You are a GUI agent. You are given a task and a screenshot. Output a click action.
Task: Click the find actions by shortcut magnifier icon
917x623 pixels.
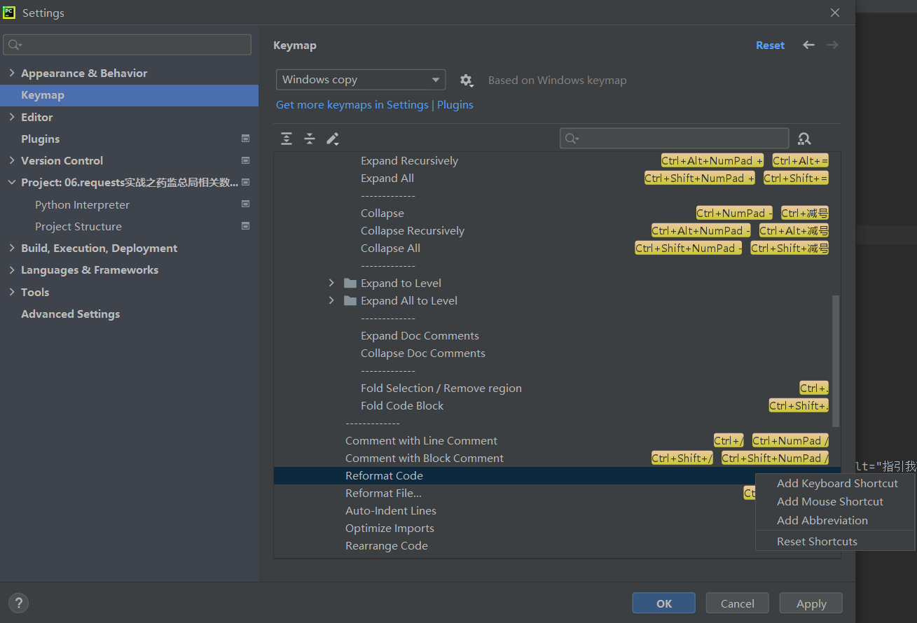click(804, 139)
